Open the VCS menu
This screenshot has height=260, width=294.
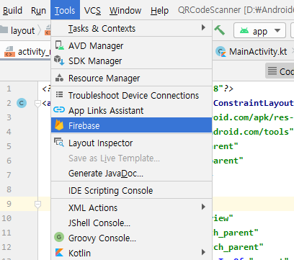pyautogui.click(x=92, y=11)
